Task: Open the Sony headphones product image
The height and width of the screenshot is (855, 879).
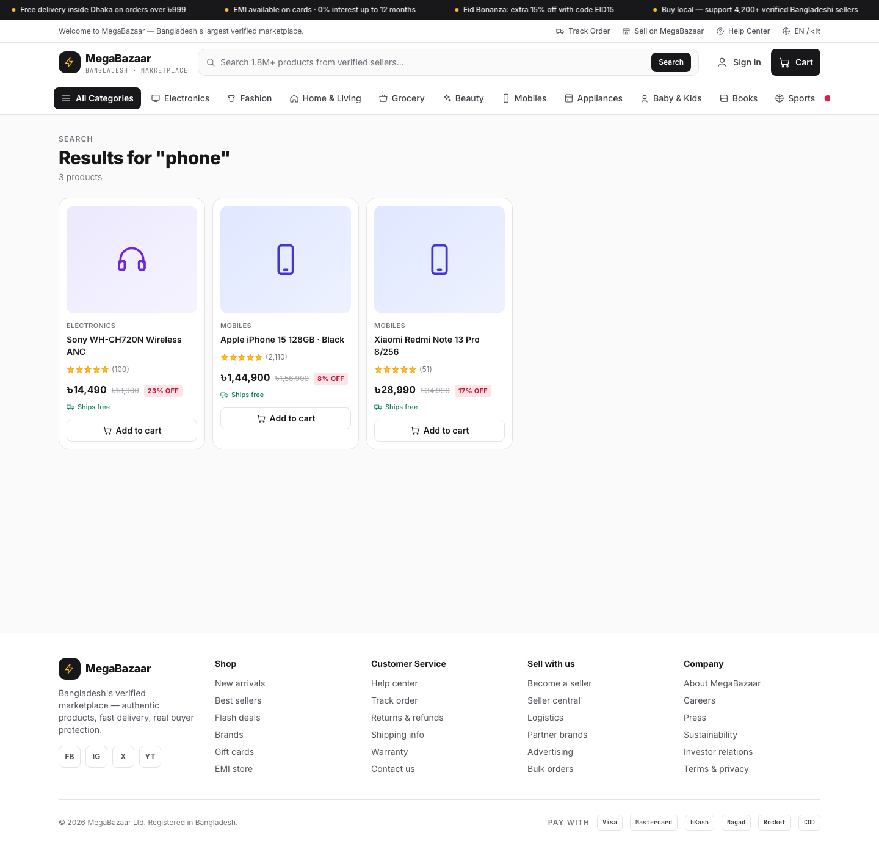Action: click(132, 260)
